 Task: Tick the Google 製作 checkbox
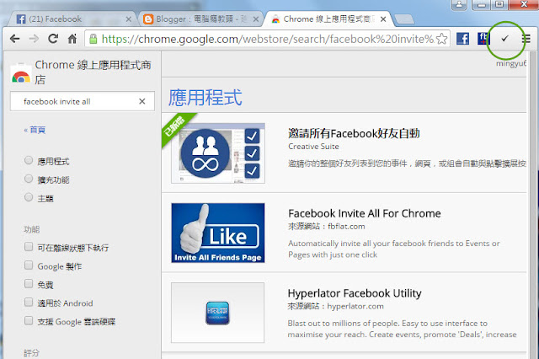[29, 265]
